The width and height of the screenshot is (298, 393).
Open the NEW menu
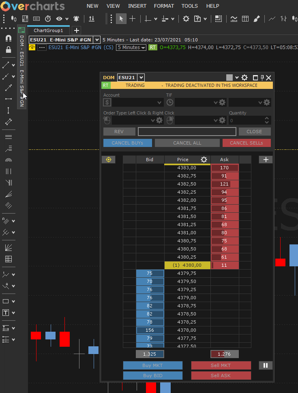(92, 6)
